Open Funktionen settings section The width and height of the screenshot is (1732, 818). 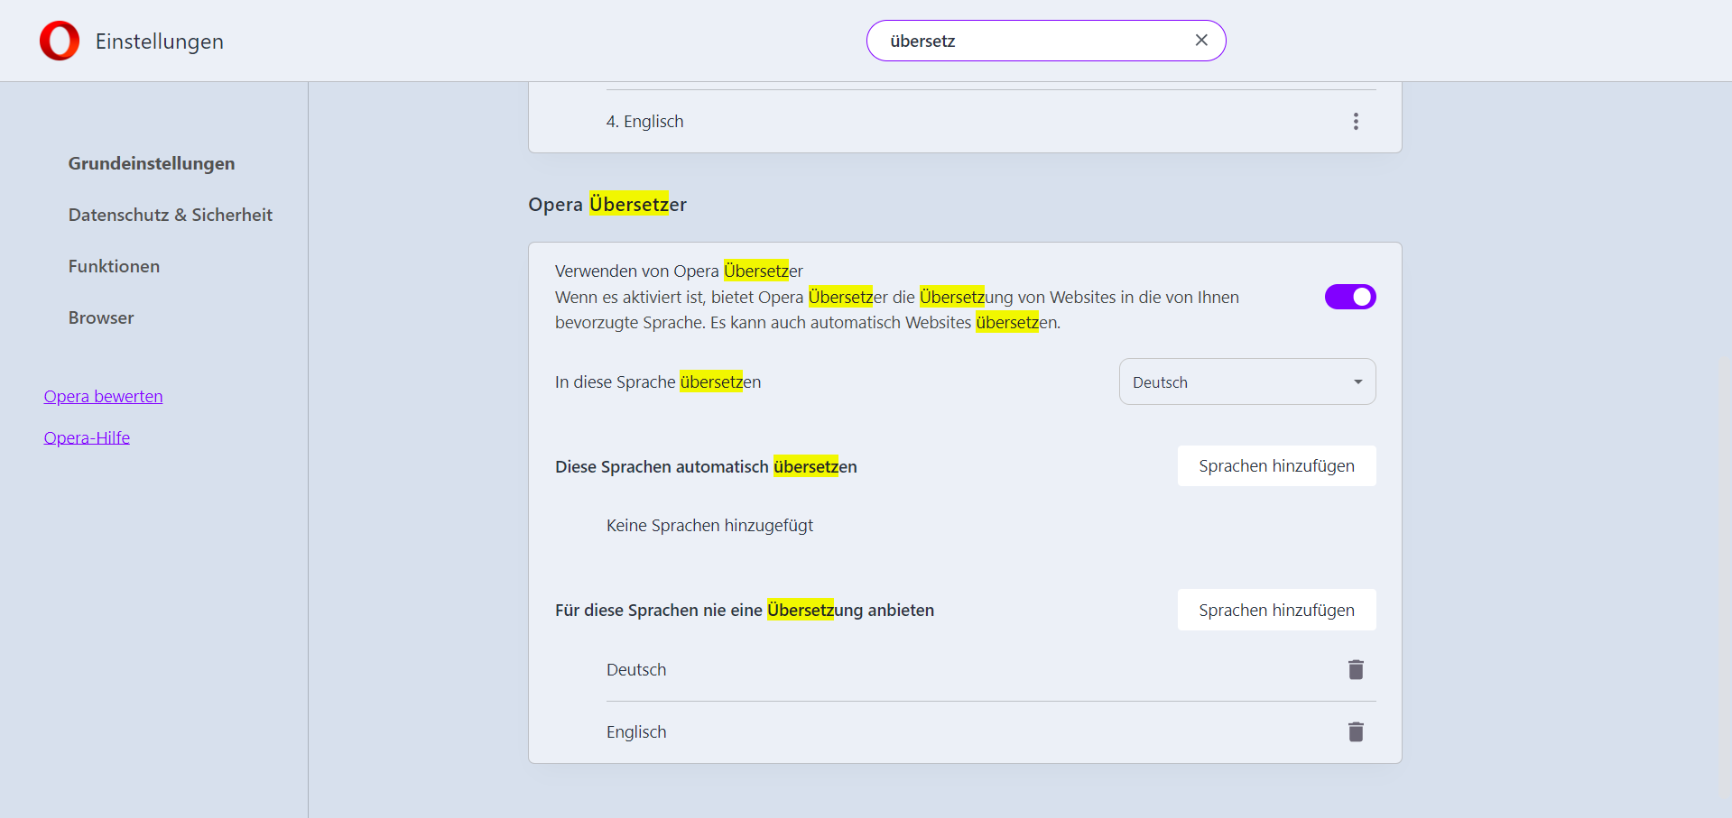114,266
